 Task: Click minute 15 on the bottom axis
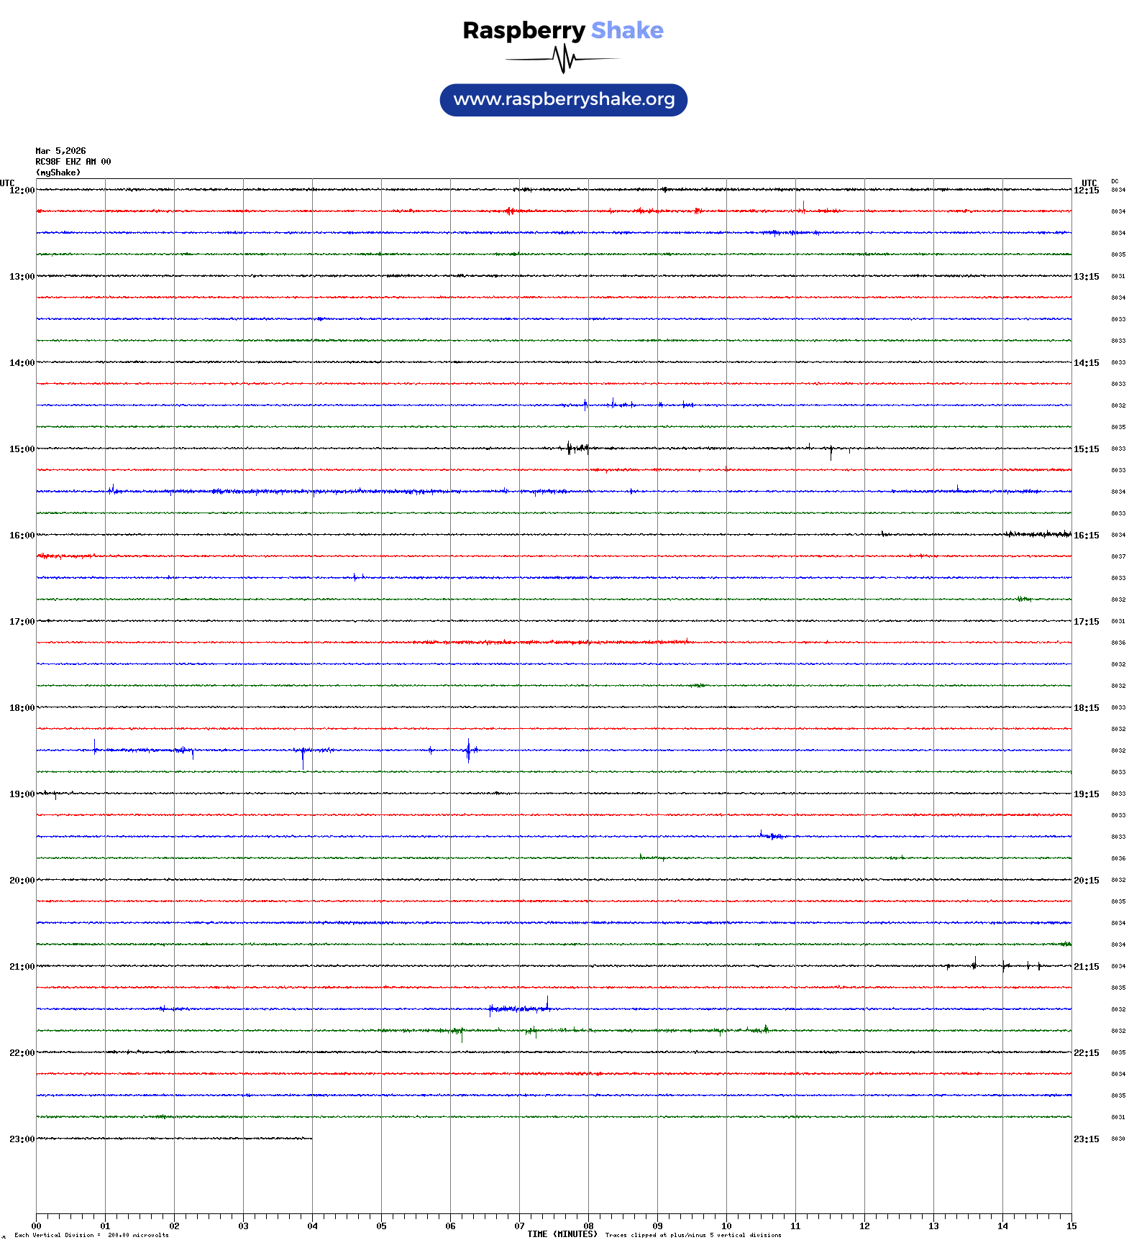pos(1071,1226)
